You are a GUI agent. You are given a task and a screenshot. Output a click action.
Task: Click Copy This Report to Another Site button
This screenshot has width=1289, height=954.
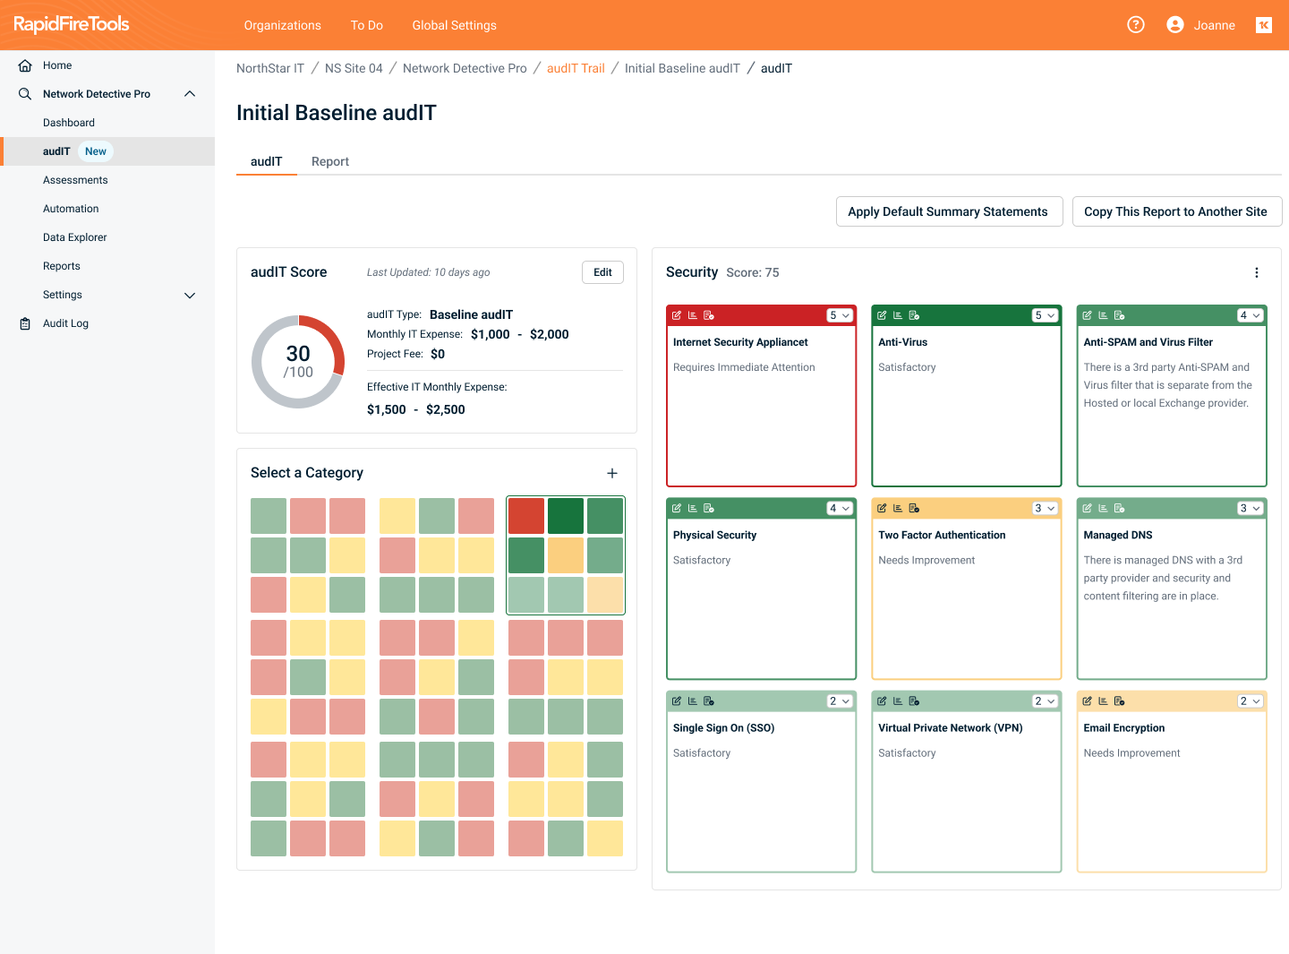coord(1177,211)
